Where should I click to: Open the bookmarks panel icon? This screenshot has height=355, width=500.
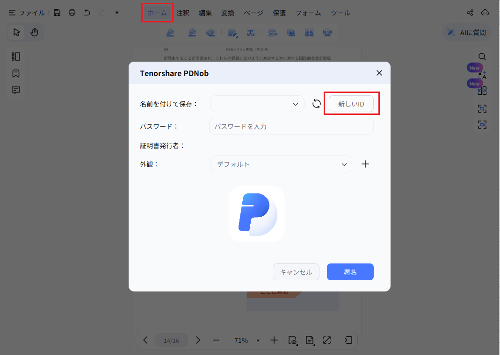pos(15,73)
